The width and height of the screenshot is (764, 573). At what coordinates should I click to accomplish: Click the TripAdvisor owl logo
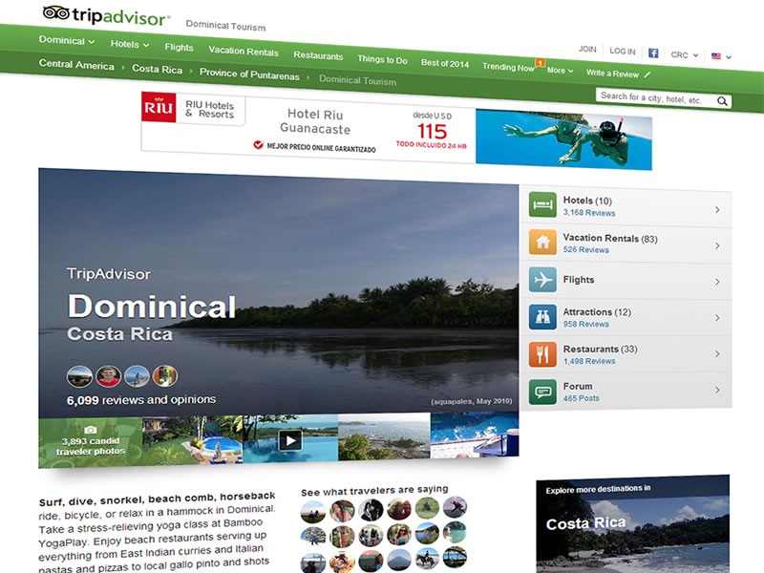pyautogui.click(x=56, y=12)
